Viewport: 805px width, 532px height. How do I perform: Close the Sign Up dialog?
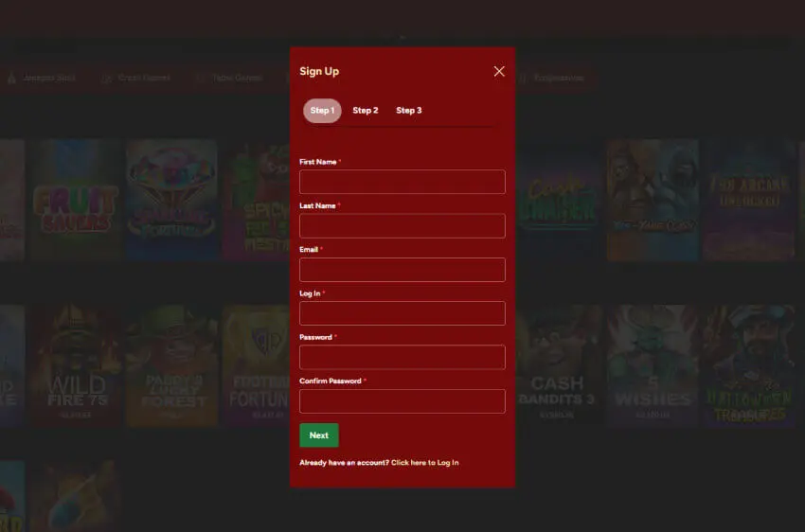(x=499, y=71)
